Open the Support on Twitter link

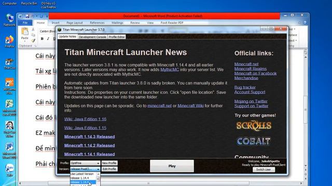point(251,105)
